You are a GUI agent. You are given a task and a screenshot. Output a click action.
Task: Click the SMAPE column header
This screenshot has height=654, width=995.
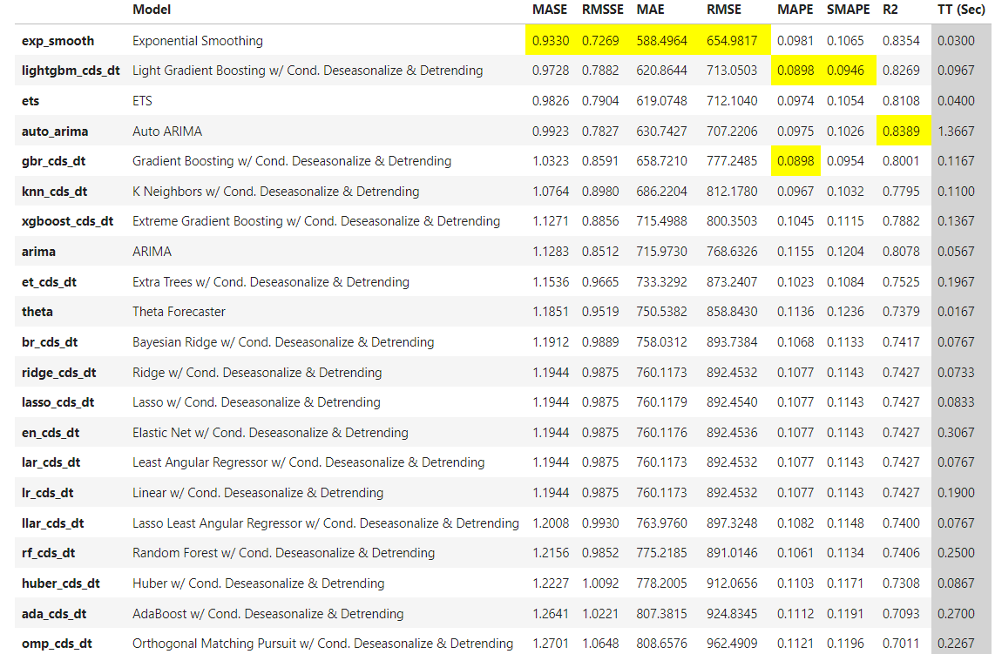[x=848, y=10]
